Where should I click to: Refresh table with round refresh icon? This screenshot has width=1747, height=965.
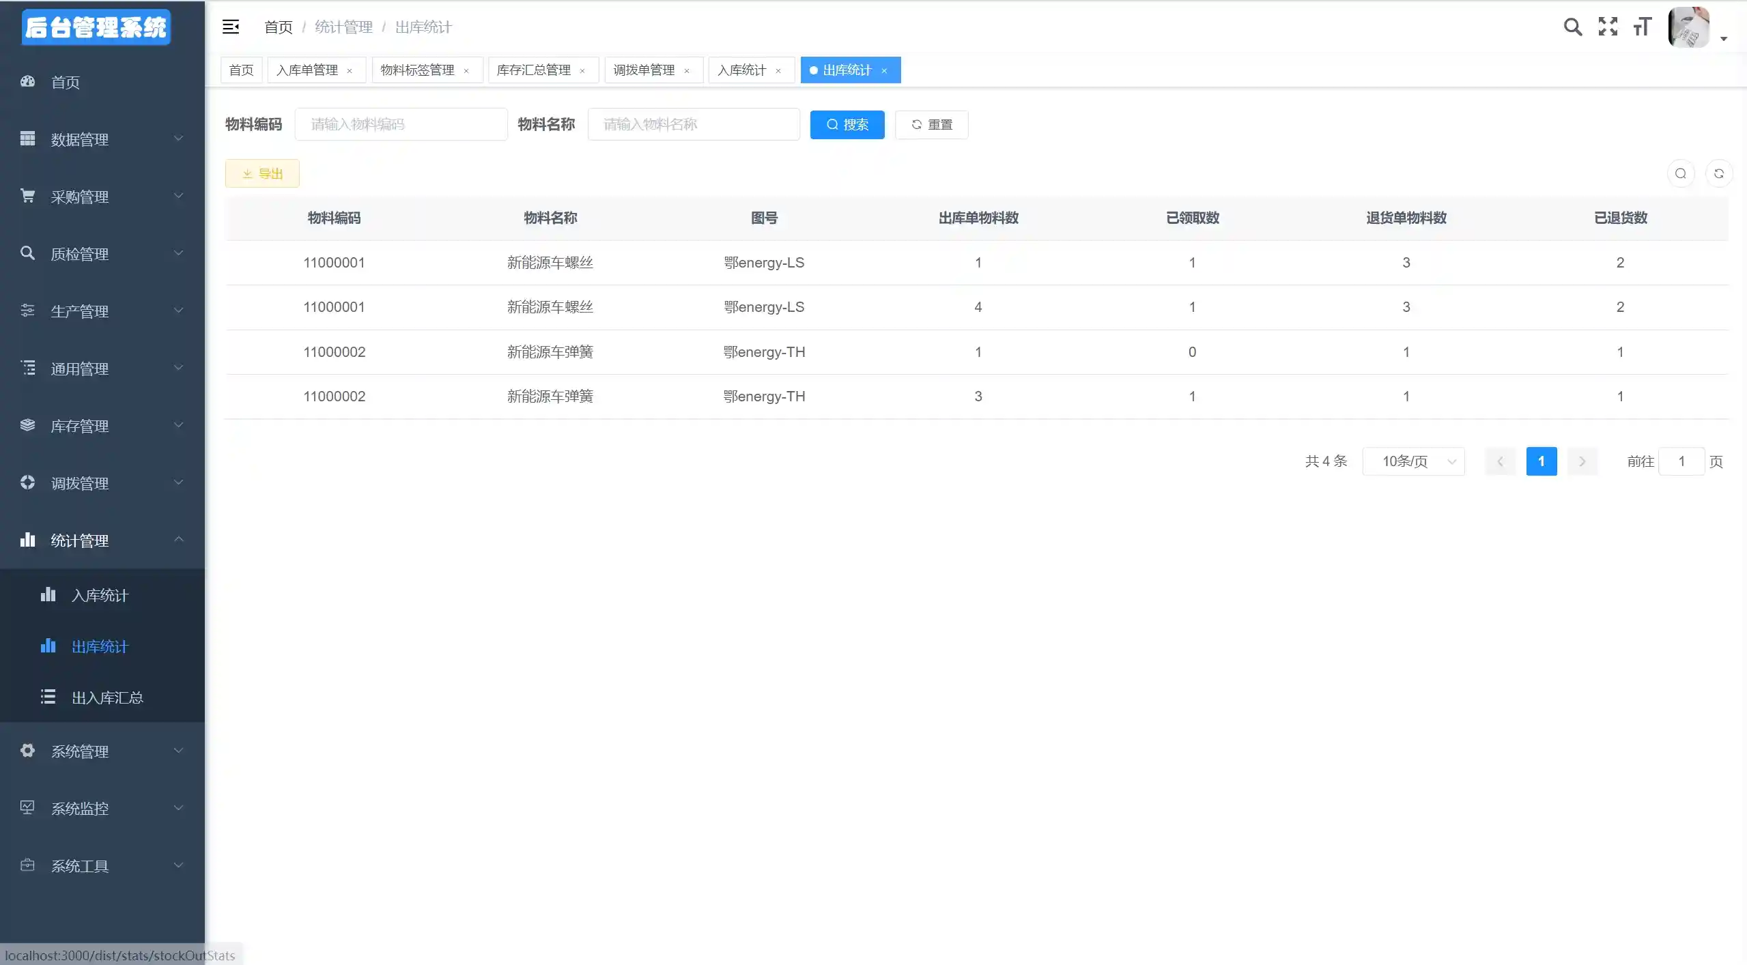1718,174
